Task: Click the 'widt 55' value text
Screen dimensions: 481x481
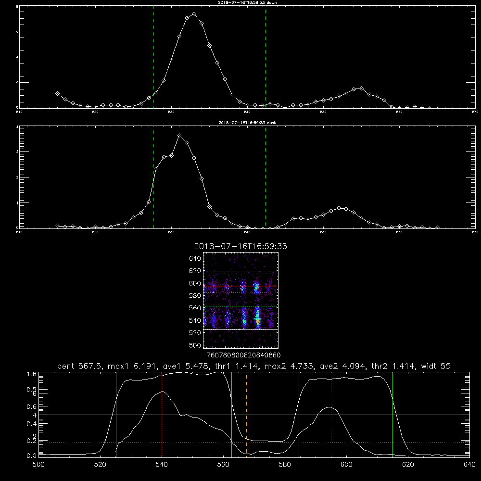Action: [436, 366]
